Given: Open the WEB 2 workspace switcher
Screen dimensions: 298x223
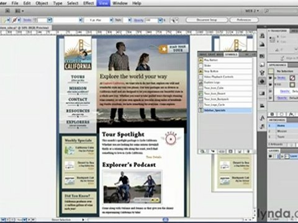Looking at the screenshot, I should coord(252,11).
